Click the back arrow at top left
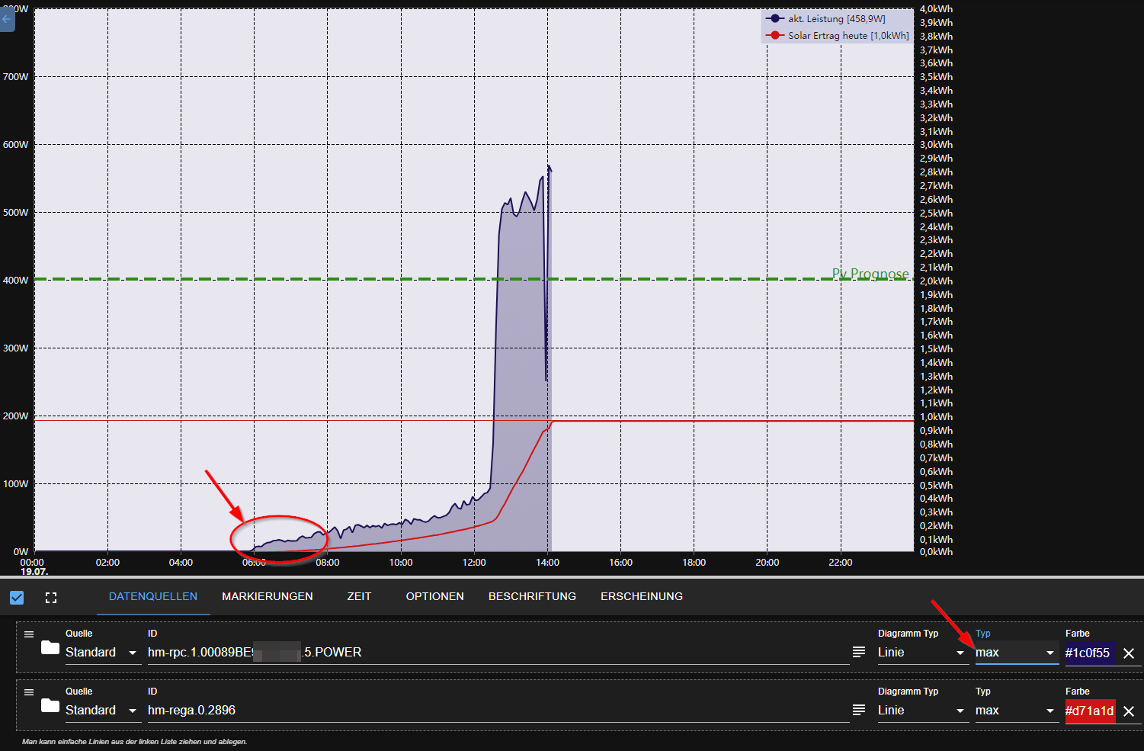This screenshot has width=1144, height=751. coord(7,19)
